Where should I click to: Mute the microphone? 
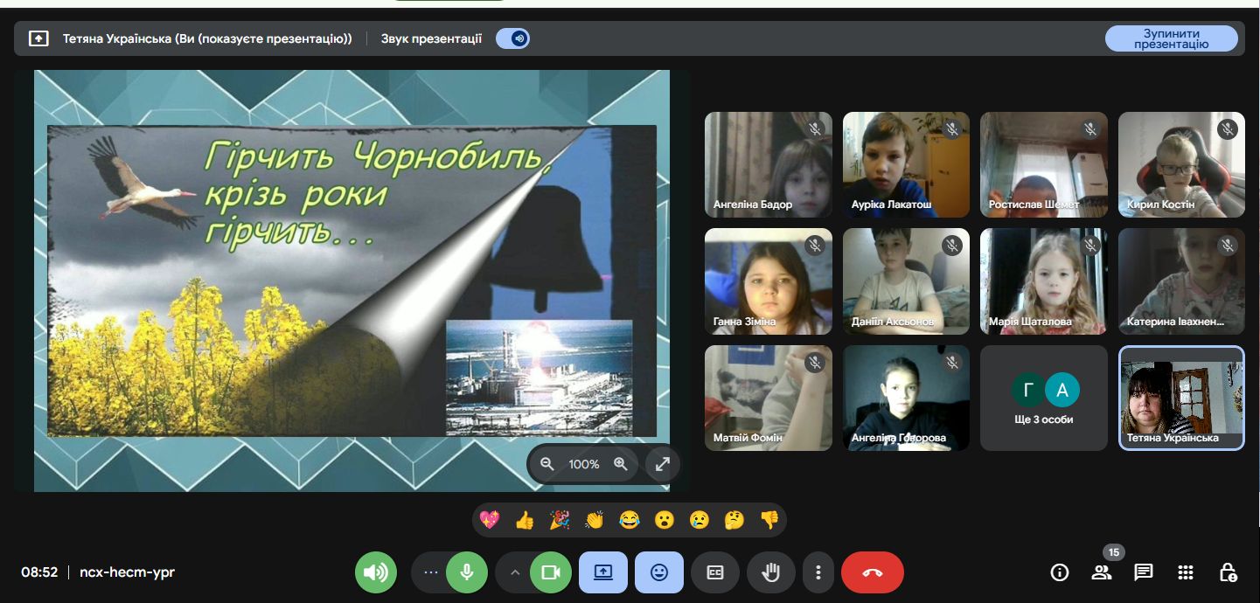[467, 572]
